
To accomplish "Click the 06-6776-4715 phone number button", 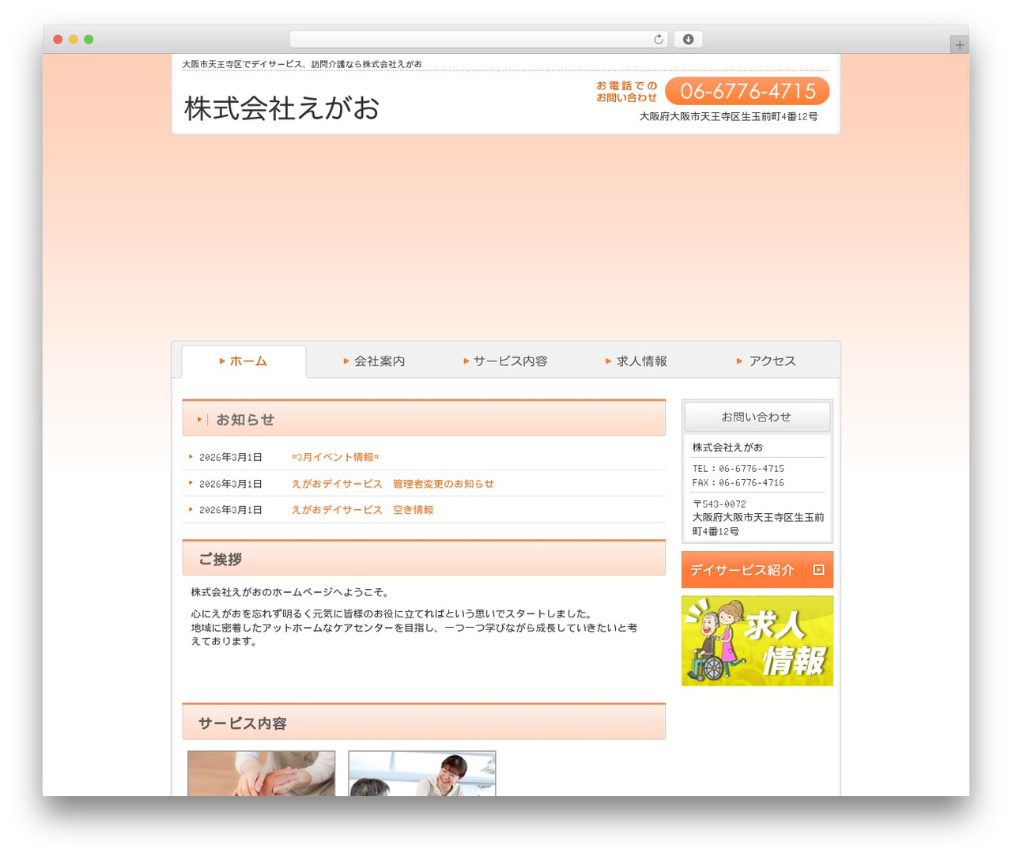I will [747, 91].
